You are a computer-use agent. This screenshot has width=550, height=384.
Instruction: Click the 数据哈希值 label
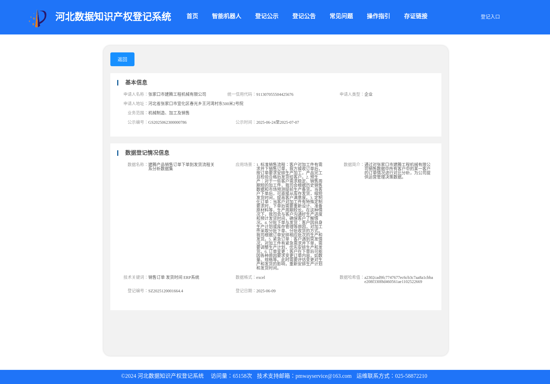tap(352, 277)
